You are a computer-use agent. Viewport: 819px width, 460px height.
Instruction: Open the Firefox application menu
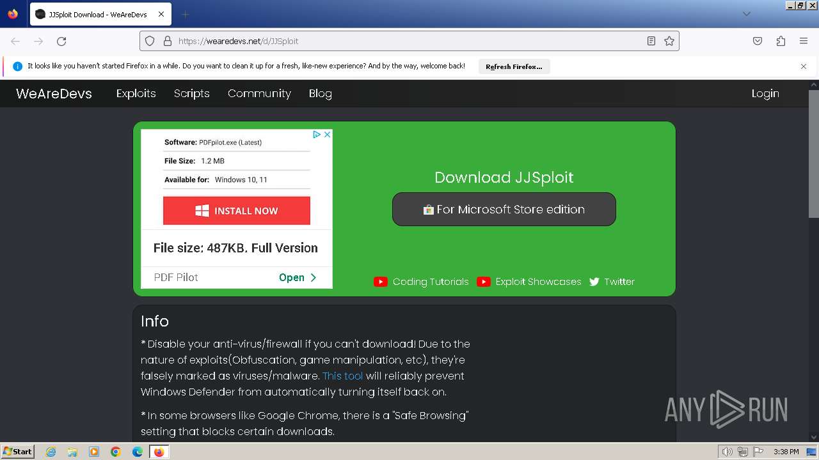click(x=804, y=41)
